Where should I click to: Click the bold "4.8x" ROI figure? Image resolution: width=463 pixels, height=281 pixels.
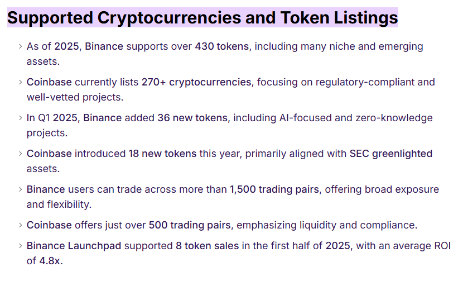(50, 261)
